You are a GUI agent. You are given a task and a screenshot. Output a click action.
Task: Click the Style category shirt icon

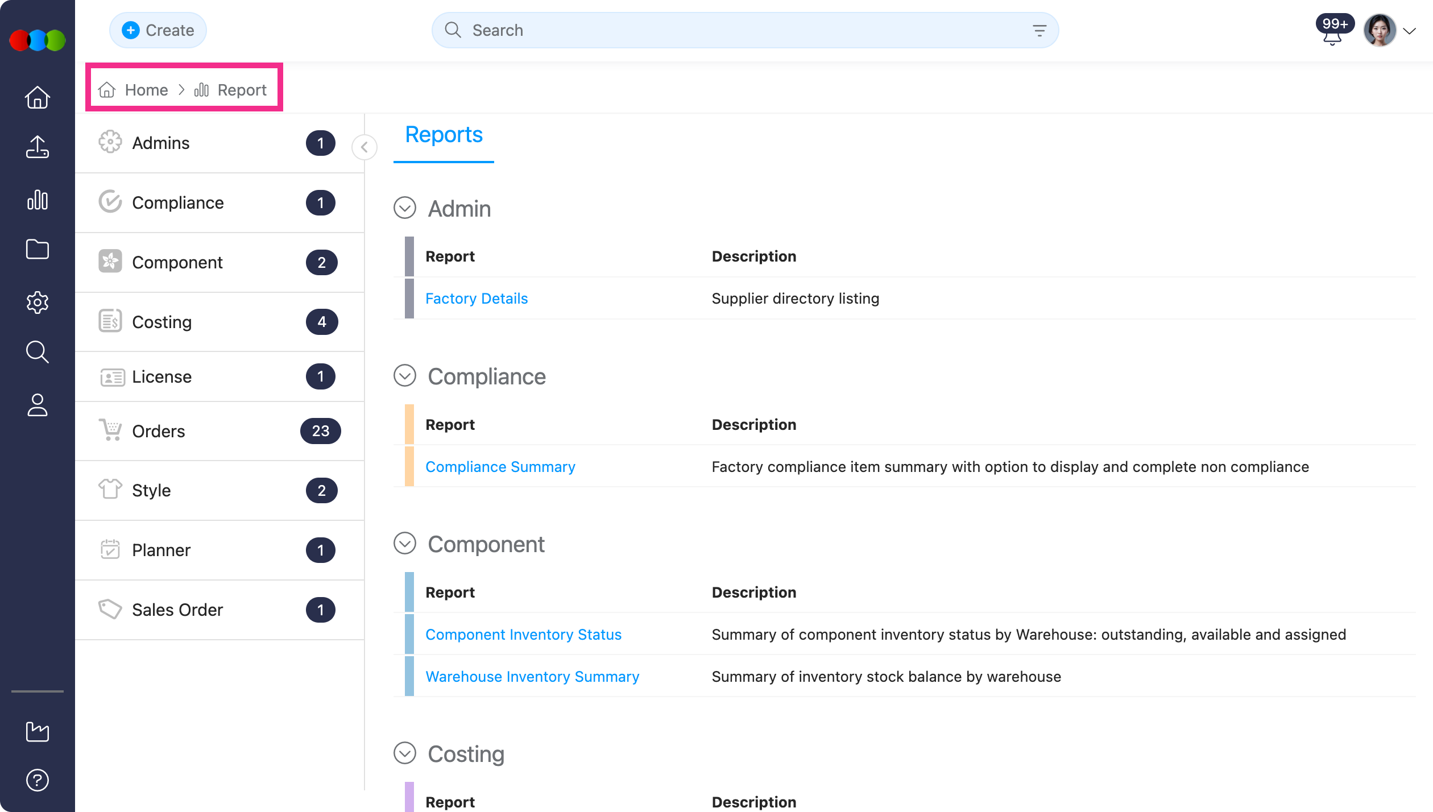(110, 489)
